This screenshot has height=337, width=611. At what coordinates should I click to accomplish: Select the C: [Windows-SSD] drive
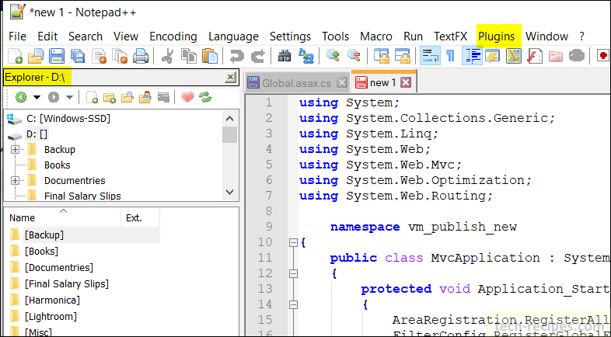coord(68,119)
